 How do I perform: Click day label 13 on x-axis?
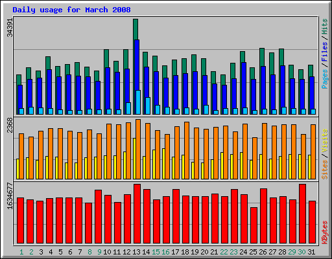(136, 252)
